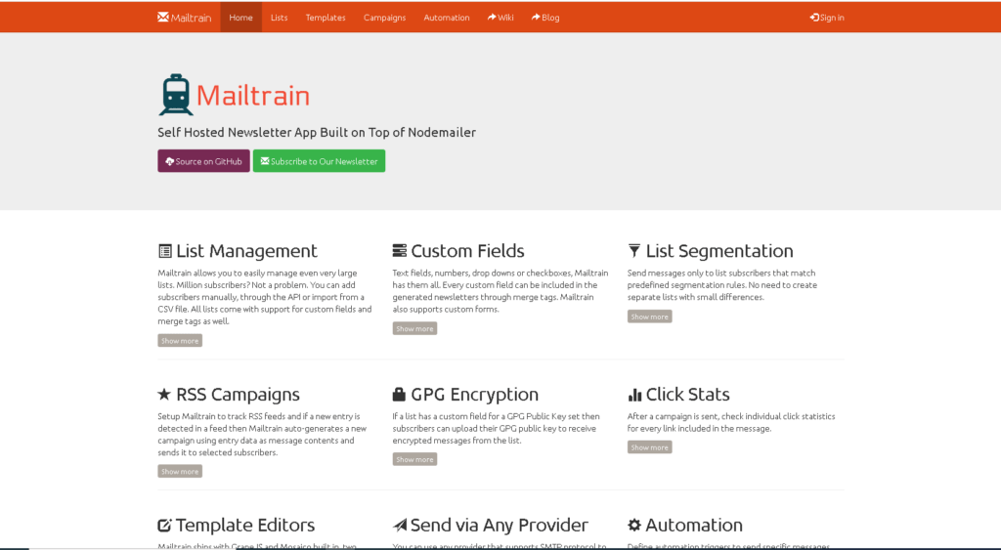
Task: Click the Template Editors heading text
Action: pyautogui.click(x=245, y=526)
